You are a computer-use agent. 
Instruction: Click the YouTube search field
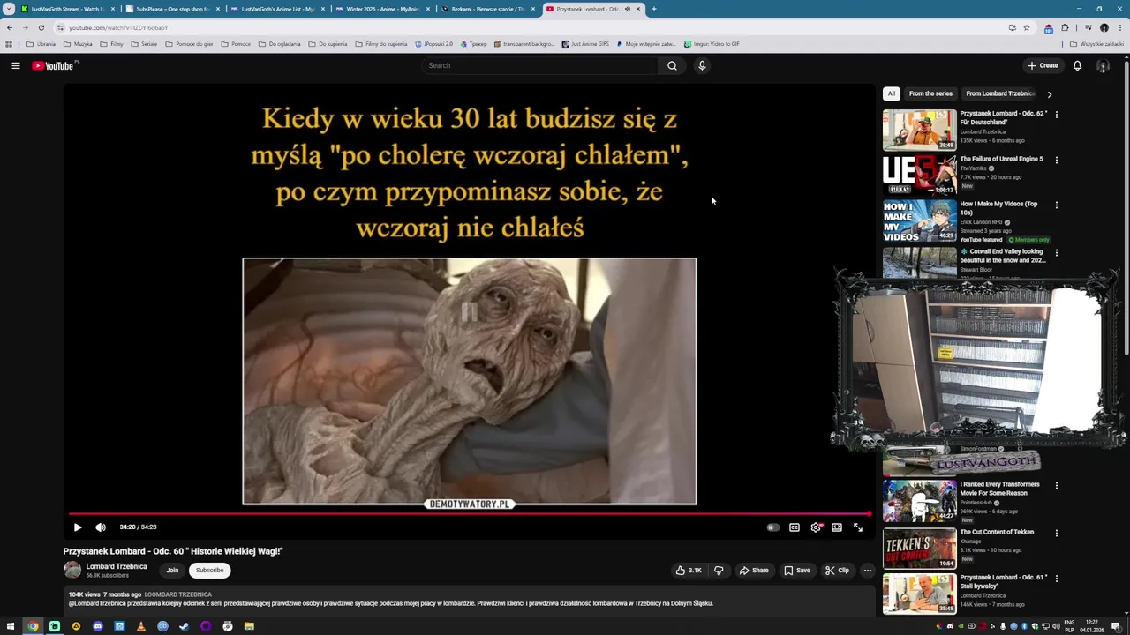[539, 65]
